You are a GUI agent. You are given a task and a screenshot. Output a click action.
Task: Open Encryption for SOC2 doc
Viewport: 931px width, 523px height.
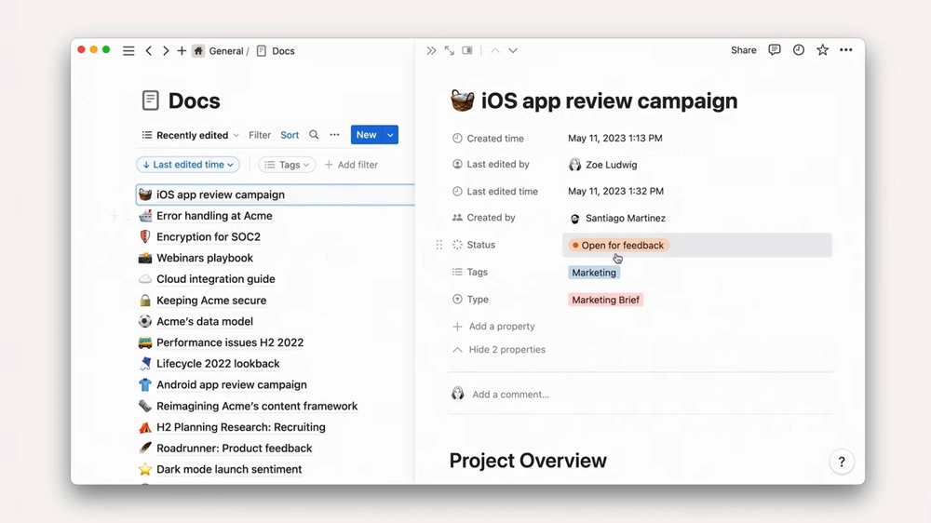(209, 237)
